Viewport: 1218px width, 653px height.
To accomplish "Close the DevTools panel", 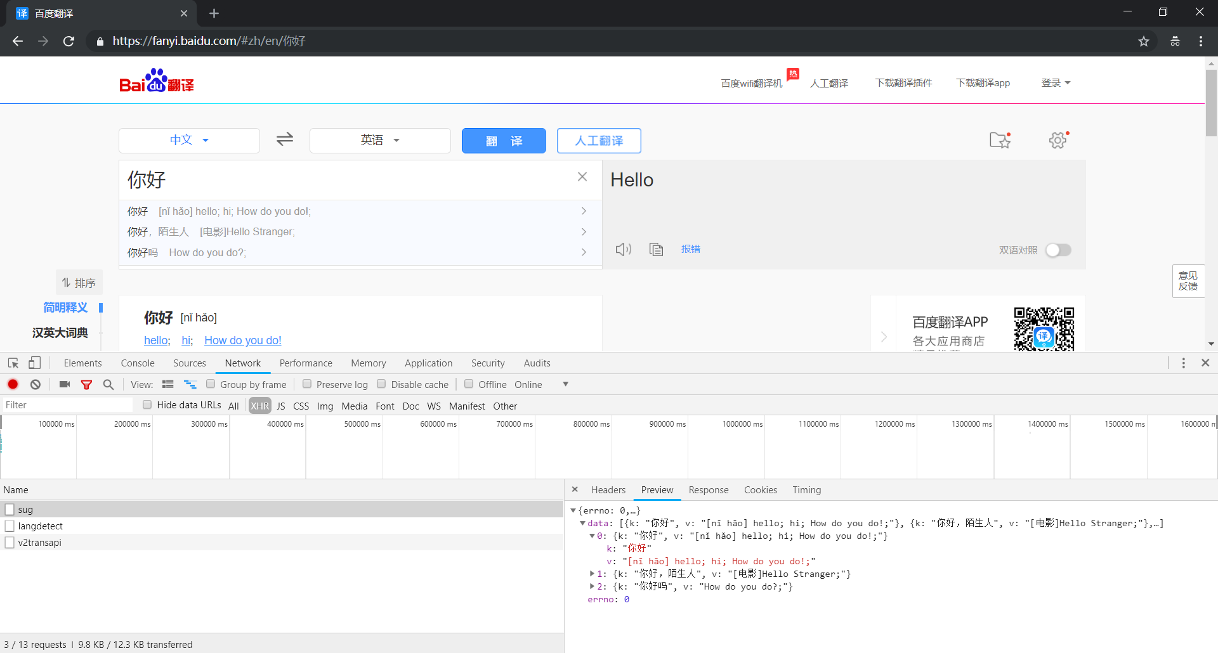I will point(1205,363).
